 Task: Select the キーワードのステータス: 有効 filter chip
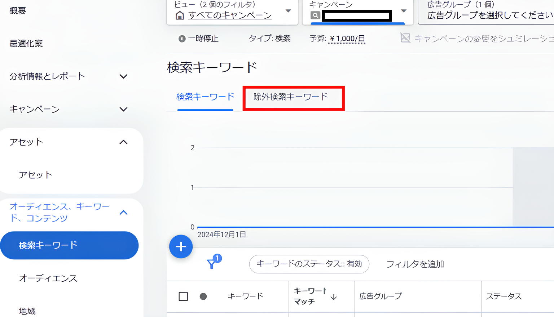[309, 264]
